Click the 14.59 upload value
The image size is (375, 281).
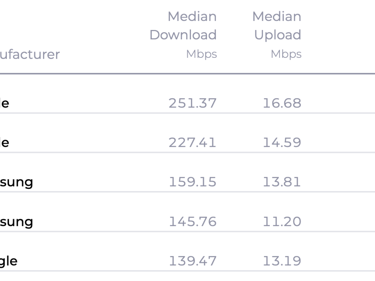(282, 142)
